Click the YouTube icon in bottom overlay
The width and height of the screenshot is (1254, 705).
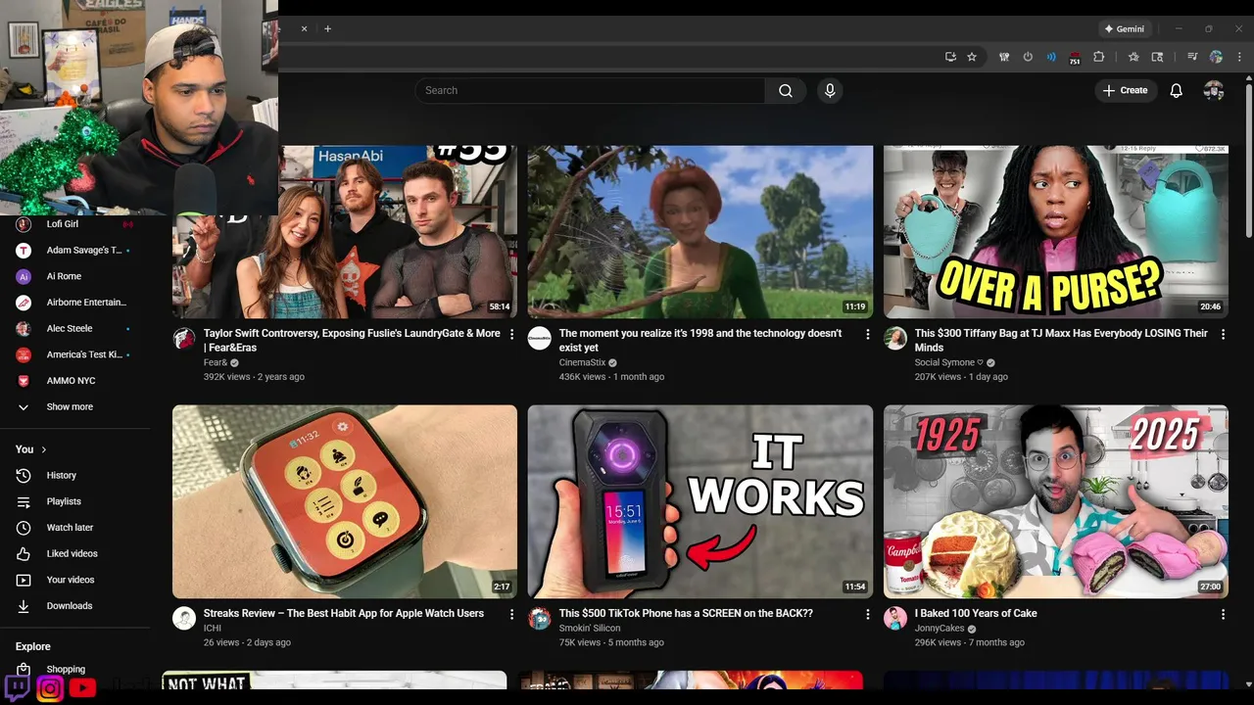coord(82,688)
